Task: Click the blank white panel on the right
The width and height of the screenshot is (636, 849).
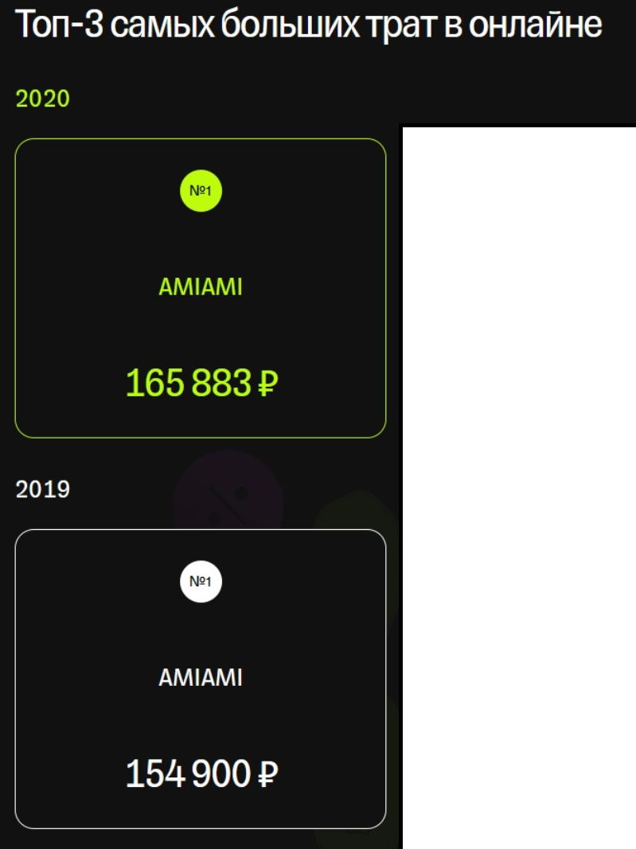Action: [518, 485]
